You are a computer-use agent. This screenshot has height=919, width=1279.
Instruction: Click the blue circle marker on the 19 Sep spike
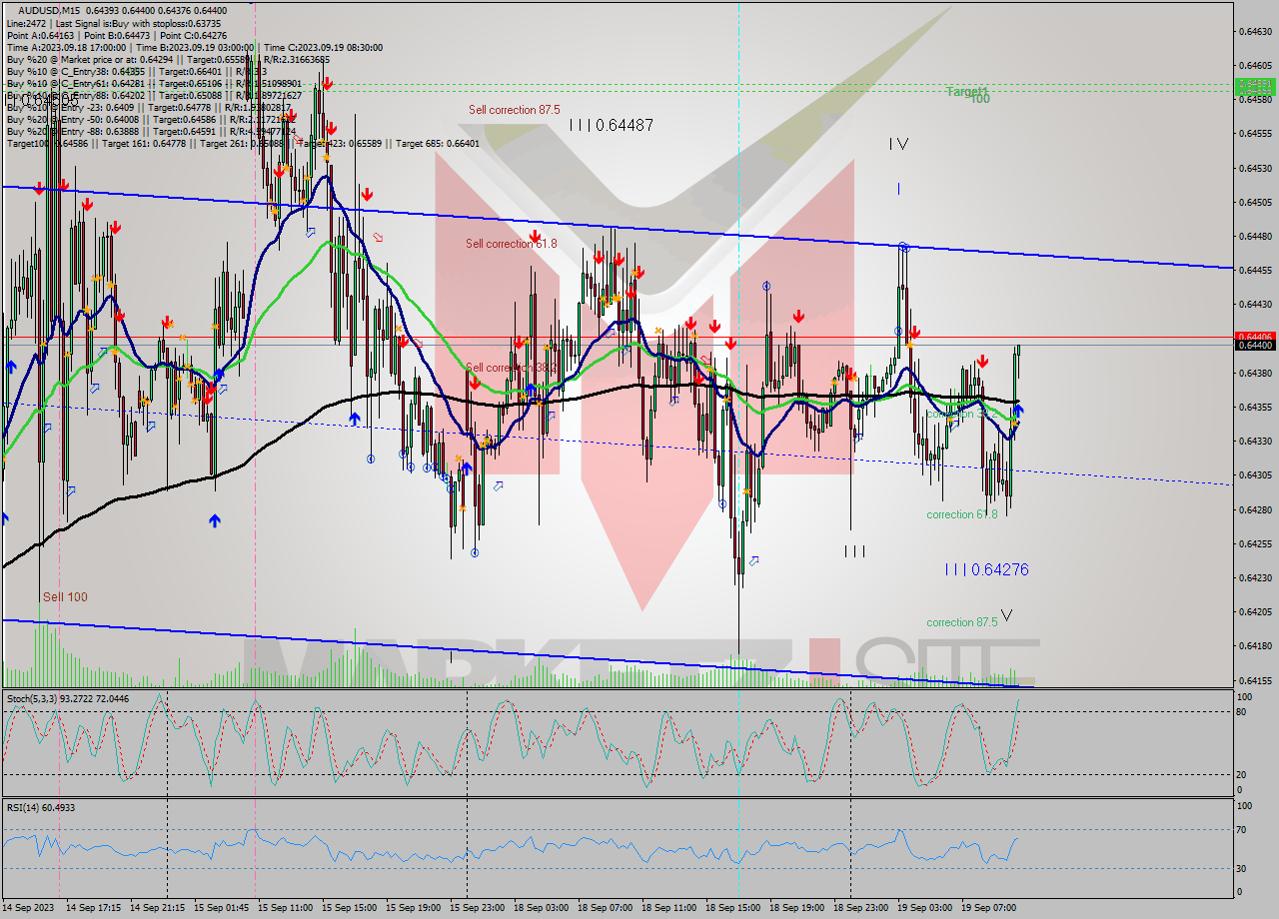902,245
